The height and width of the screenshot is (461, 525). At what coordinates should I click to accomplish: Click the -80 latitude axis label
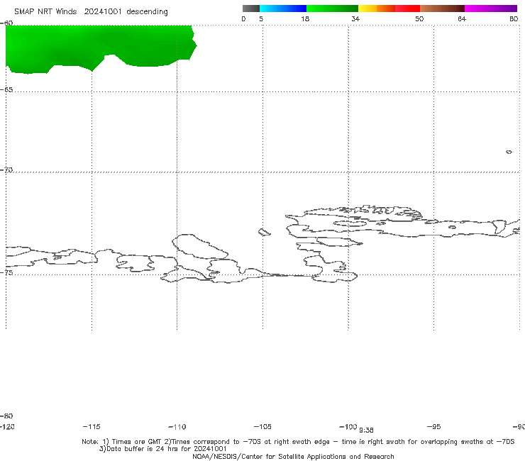tap(6, 416)
